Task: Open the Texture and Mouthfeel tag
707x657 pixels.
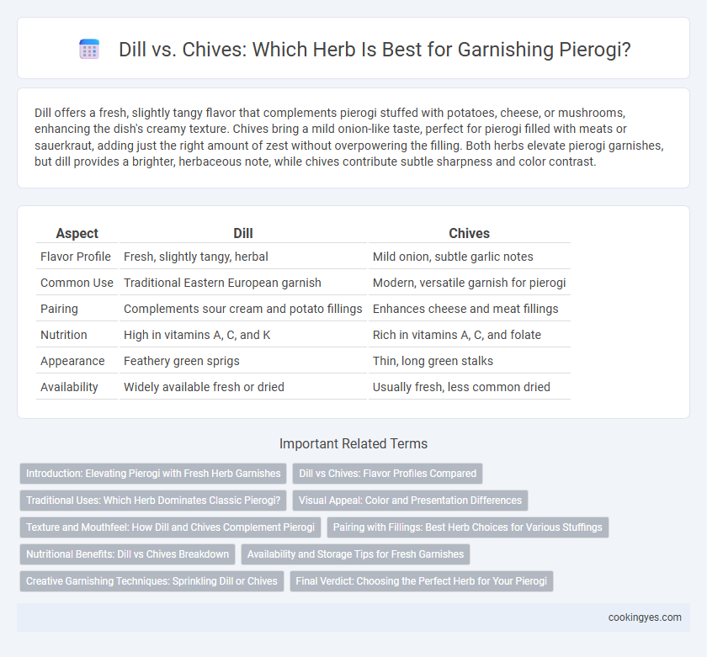Action: pos(170,527)
